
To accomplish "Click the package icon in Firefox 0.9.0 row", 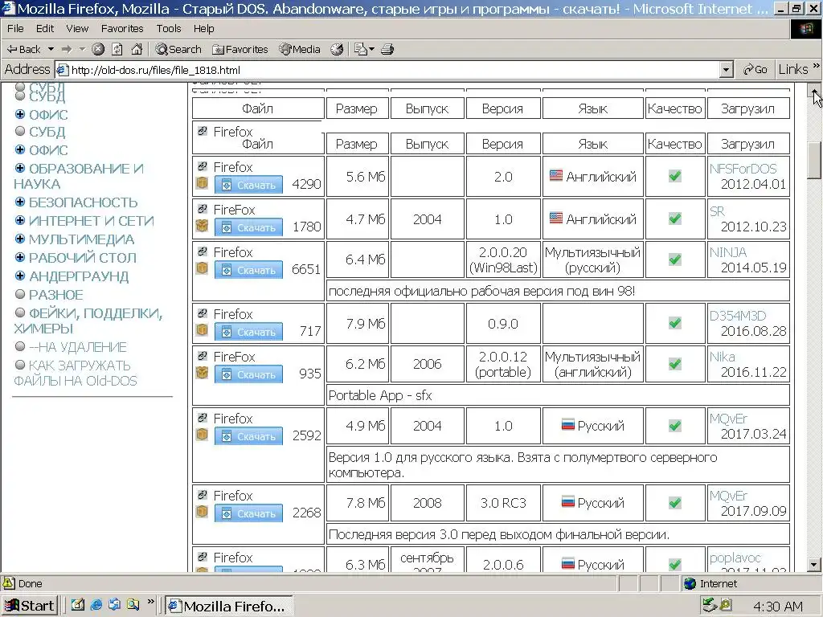I will click(x=202, y=330).
